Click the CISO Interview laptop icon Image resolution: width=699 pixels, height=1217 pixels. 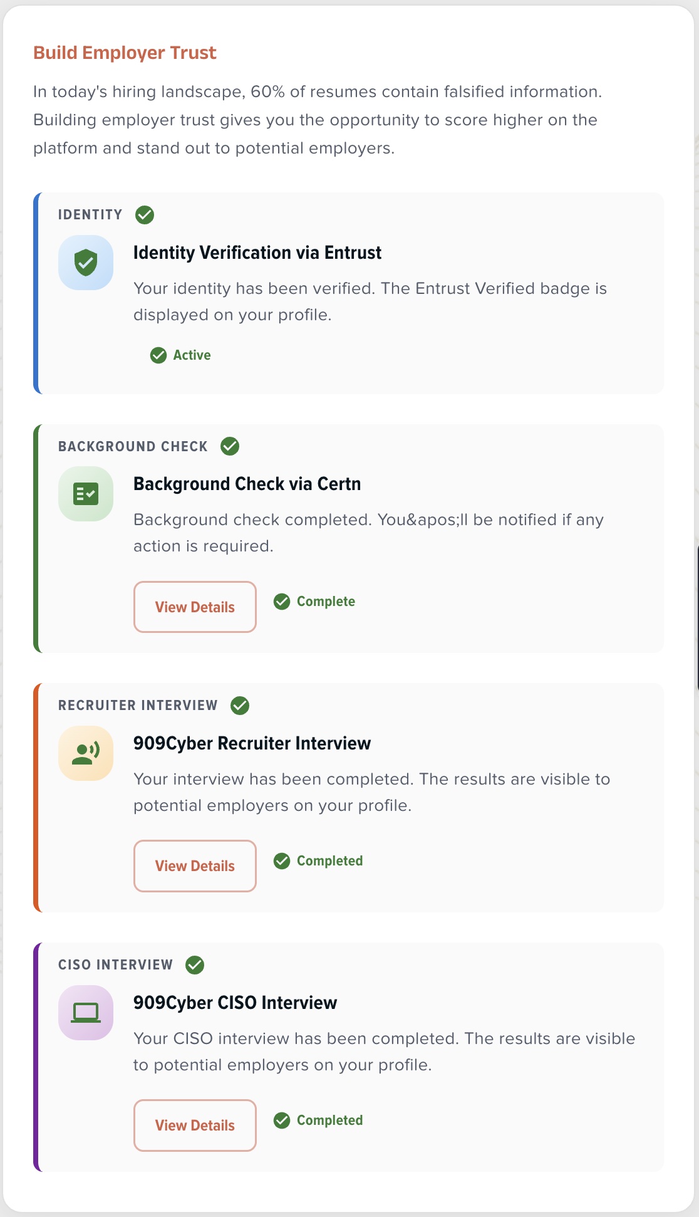(x=86, y=1013)
